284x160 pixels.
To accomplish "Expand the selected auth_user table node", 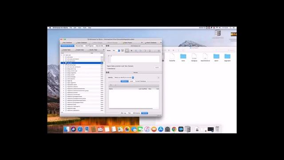I will (x=63, y=63).
